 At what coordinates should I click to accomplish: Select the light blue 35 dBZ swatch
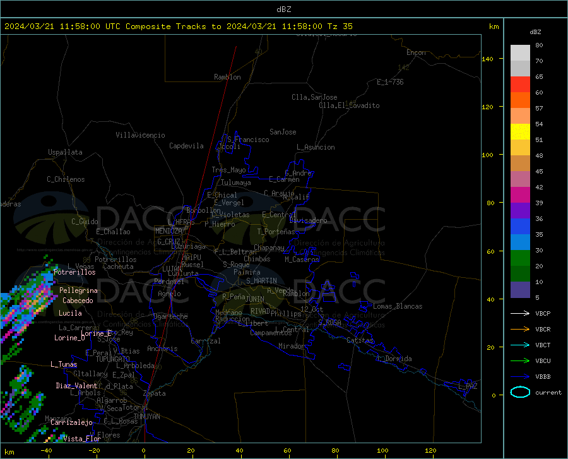520,242
